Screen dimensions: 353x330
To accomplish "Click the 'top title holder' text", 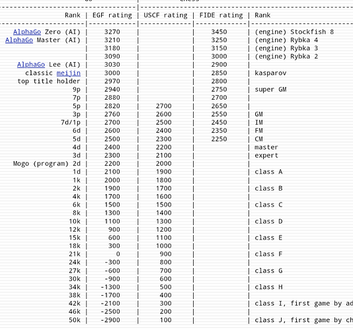I will [49, 81].
